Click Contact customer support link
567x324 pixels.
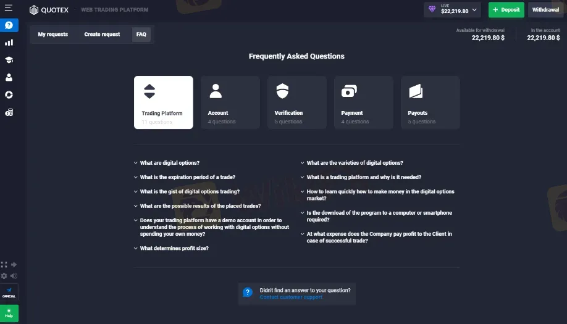point(291,297)
